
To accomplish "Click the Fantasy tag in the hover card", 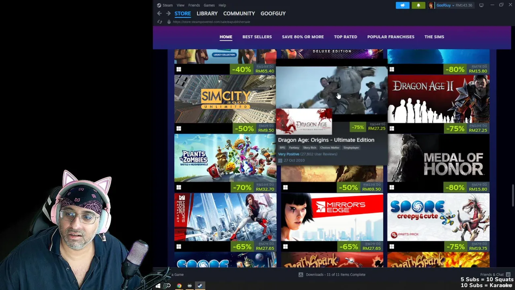I will [294, 147].
